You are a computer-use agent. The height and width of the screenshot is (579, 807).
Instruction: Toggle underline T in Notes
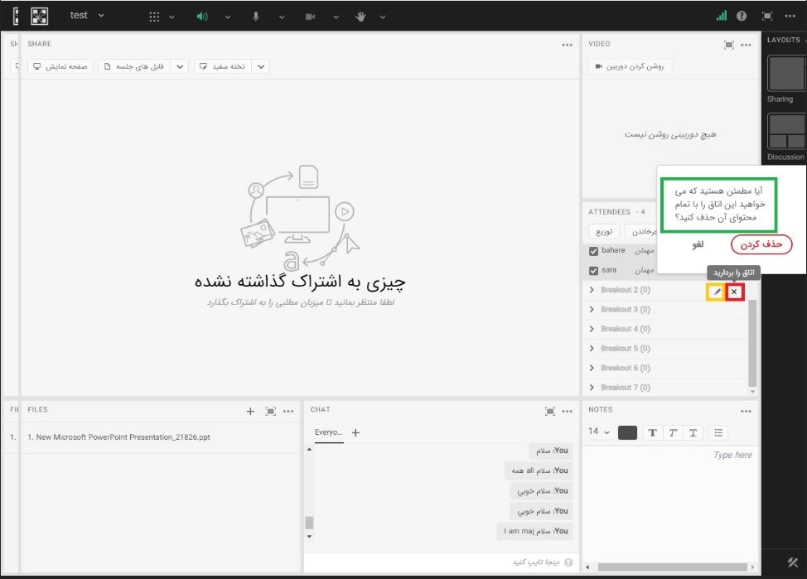[x=693, y=433]
